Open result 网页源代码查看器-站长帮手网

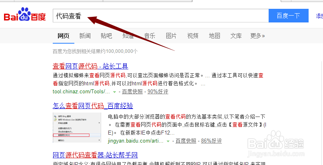[x=95, y=155]
